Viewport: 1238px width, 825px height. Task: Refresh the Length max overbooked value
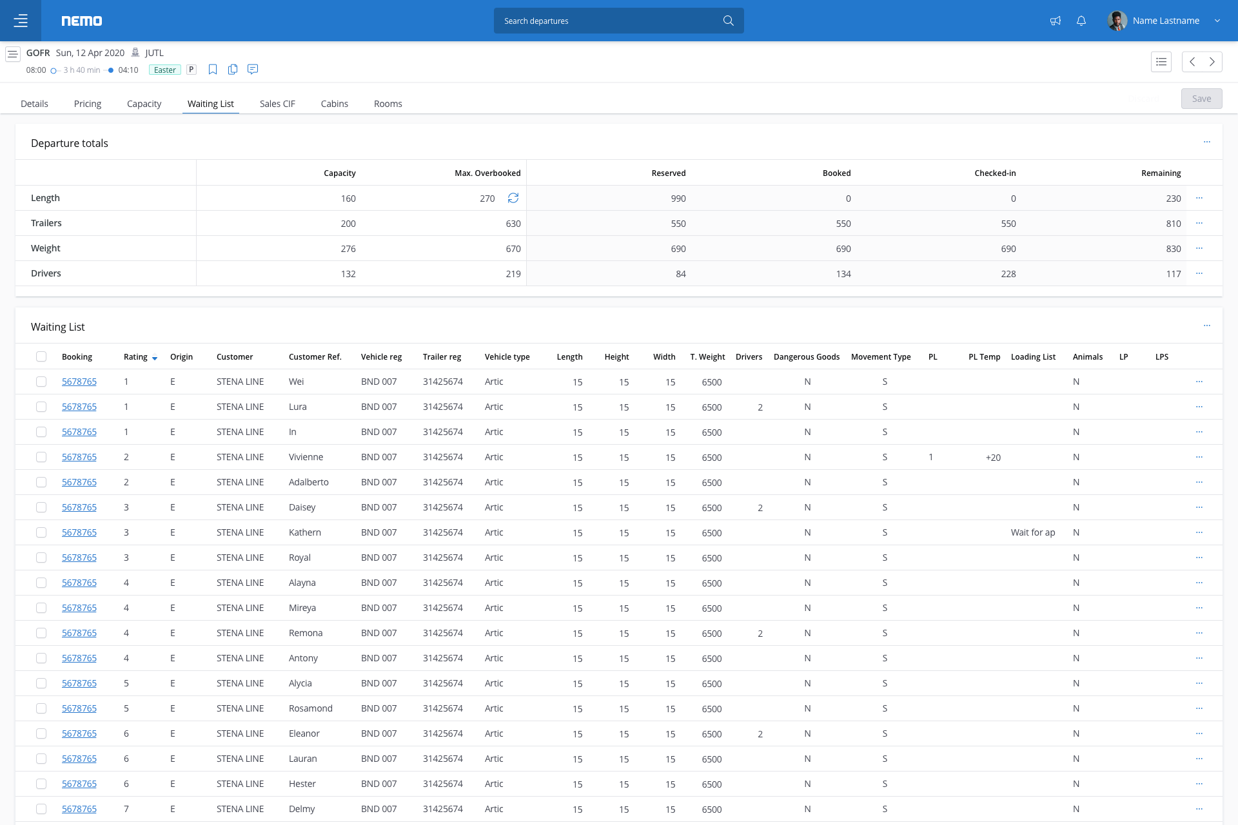(513, 198)
